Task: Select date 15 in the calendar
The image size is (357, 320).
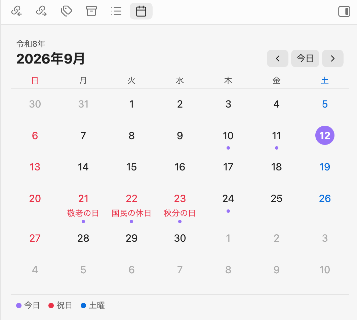Action: point(131,167)
